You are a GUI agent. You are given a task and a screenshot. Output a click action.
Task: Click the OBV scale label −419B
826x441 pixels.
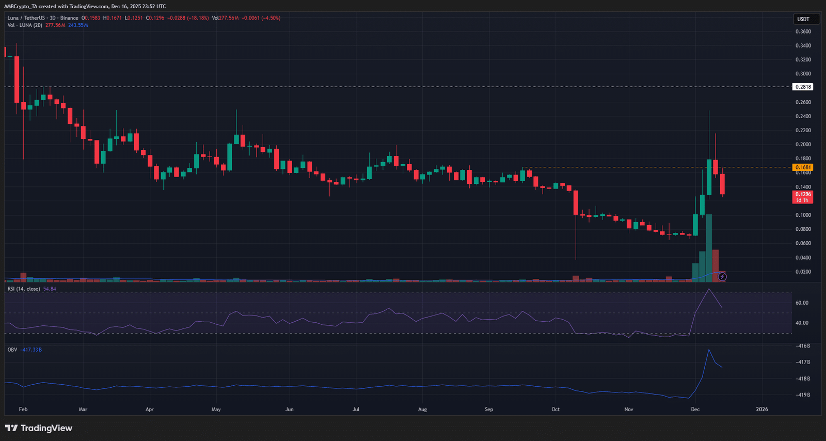point(803,395)
